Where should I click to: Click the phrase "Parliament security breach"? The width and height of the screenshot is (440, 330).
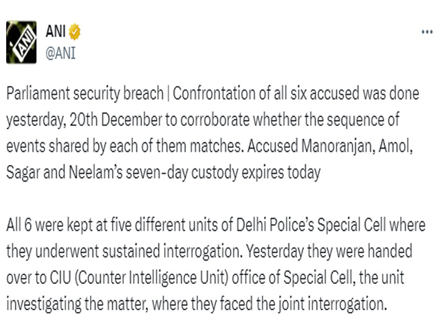(85, 93)
